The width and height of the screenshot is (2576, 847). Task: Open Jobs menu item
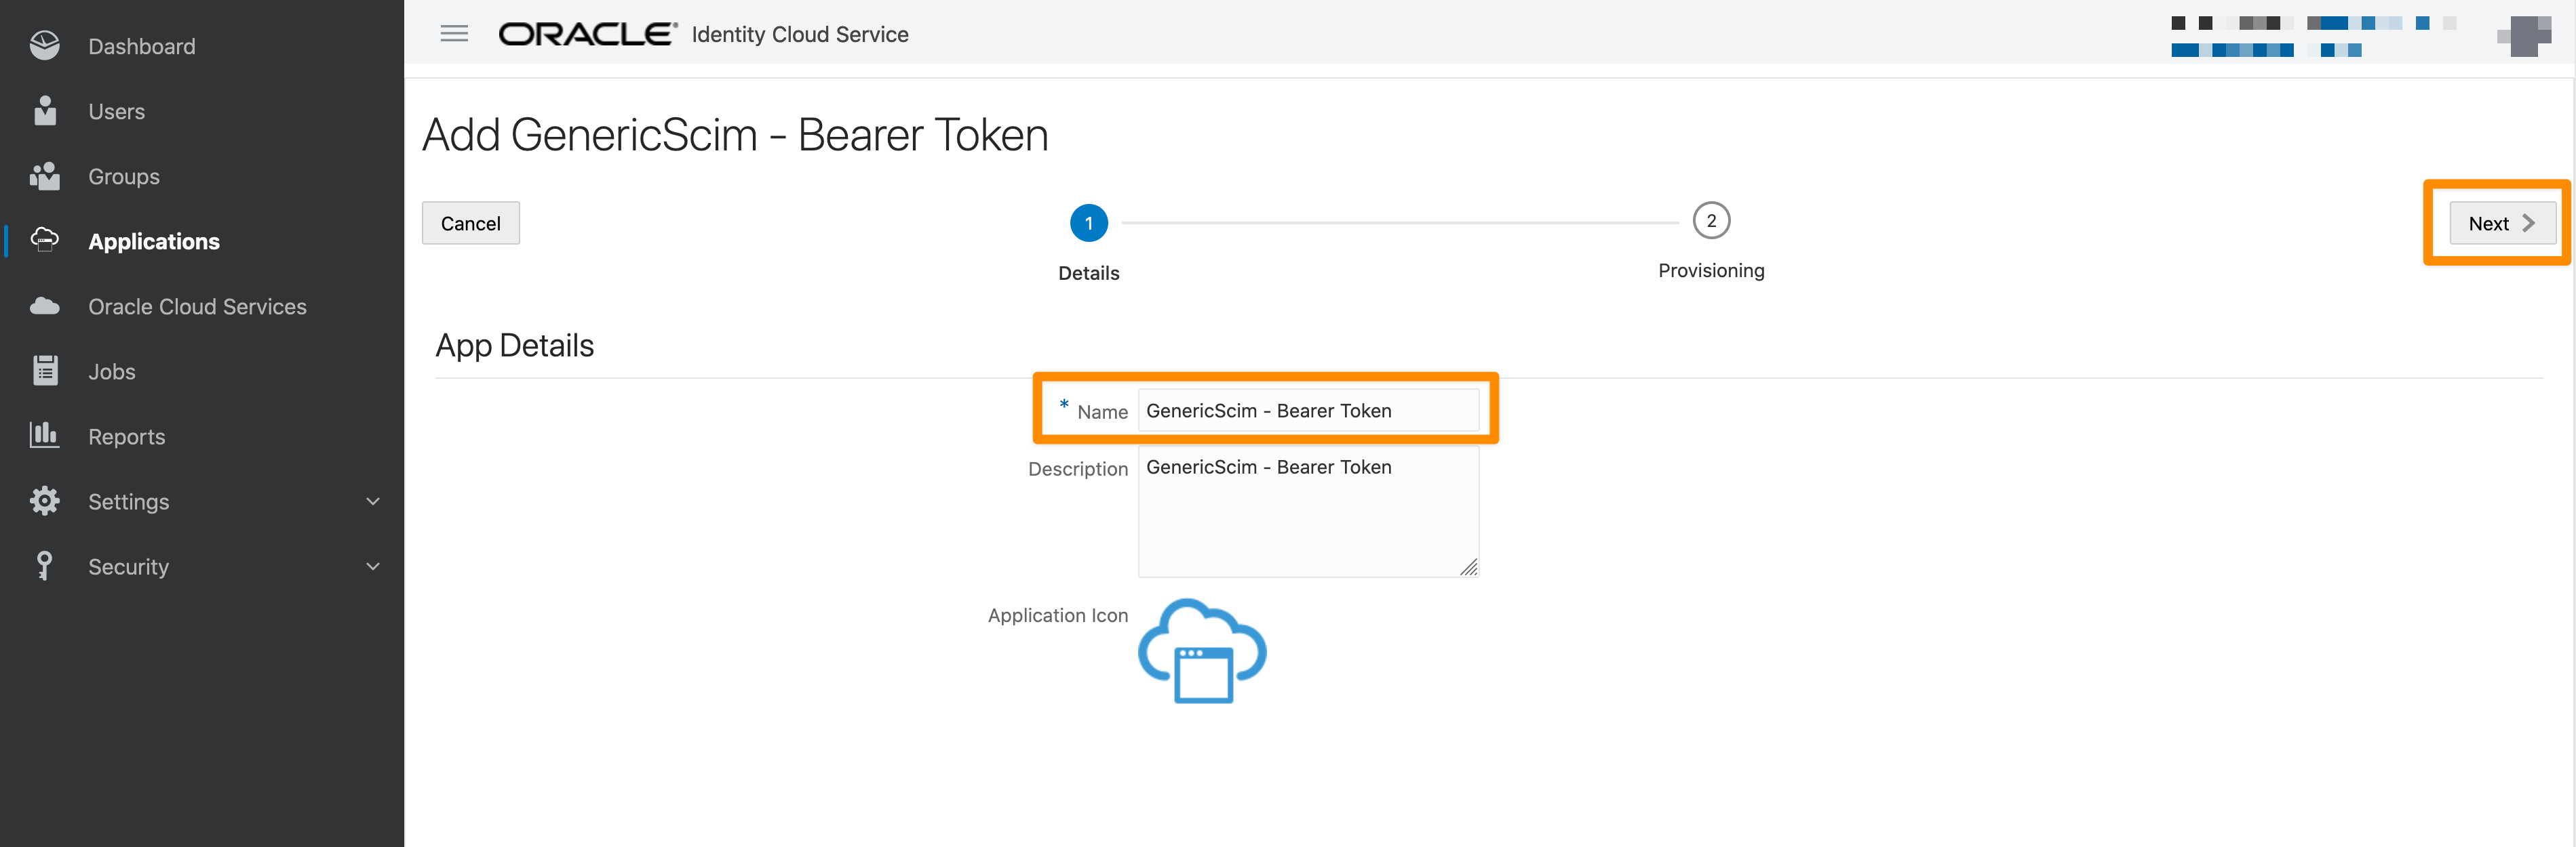click(x=111, y=371)
